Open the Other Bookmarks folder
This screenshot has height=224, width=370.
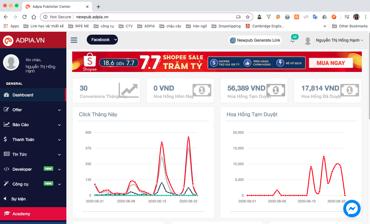coord(350,26)
